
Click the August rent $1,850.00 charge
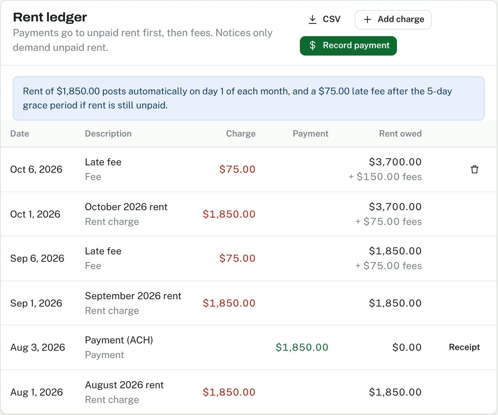click(229, 392)
